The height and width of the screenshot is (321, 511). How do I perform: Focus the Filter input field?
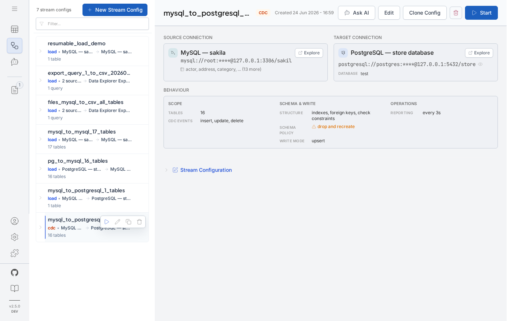pyautogui.click(x=92, y=24)
